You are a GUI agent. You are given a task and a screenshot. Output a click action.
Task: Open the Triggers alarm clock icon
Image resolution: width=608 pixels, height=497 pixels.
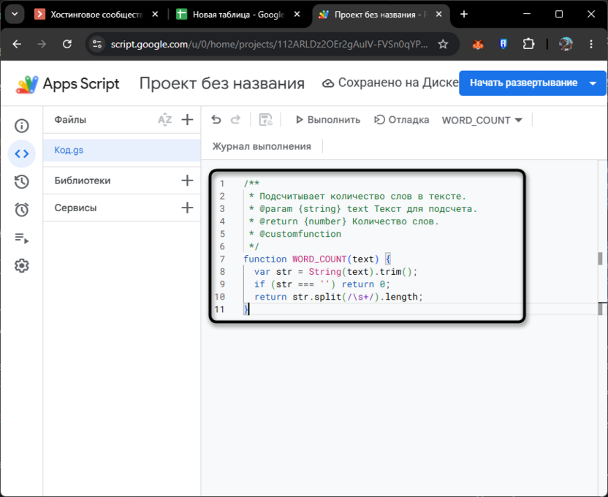point(22,210)
